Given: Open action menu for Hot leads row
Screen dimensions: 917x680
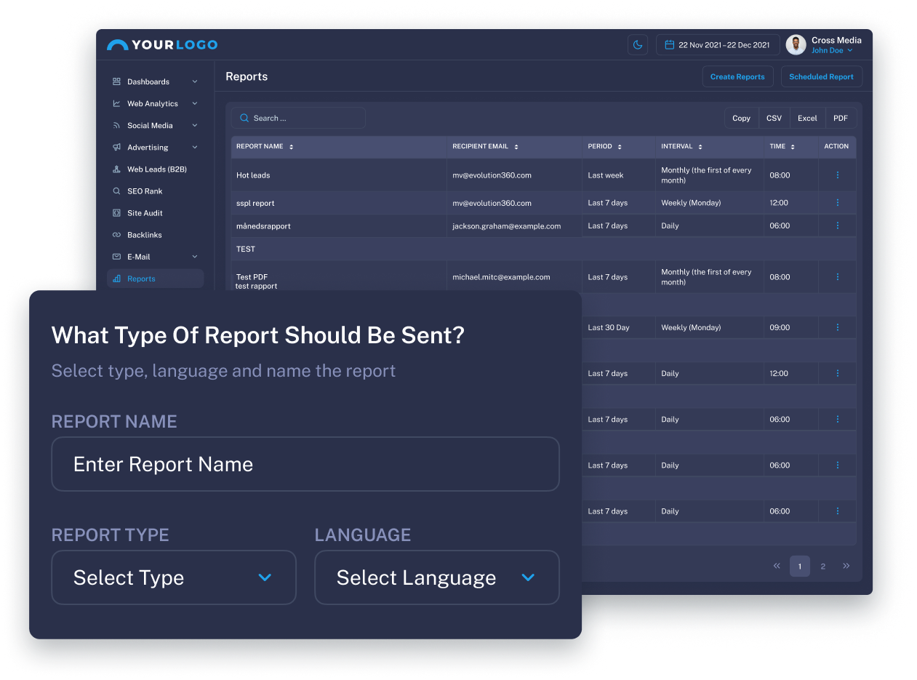Looking at the screenshot, I should click(837, 175).
